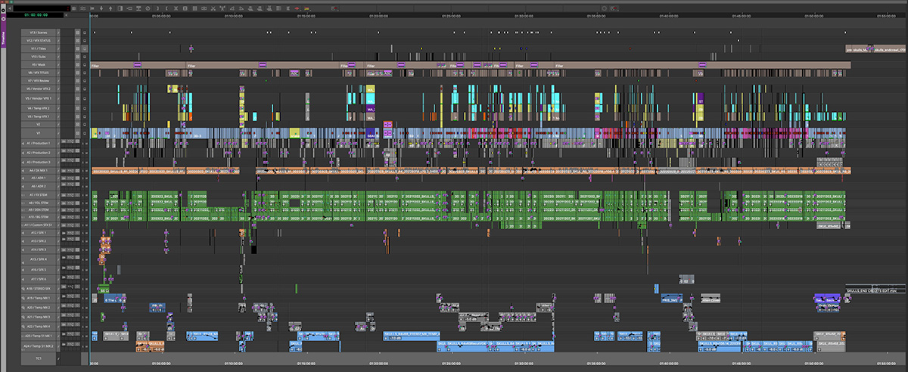
Task: Mute the A24 / Temp 51 MX 2 track
Action: coord(87,346)
